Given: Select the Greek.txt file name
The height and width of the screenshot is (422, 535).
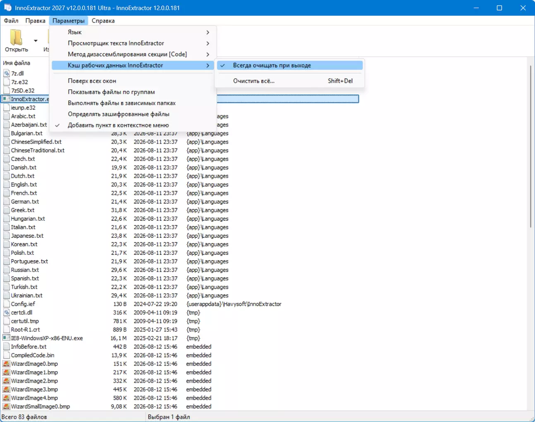Looking at the screenshot, I should point(23,210).
